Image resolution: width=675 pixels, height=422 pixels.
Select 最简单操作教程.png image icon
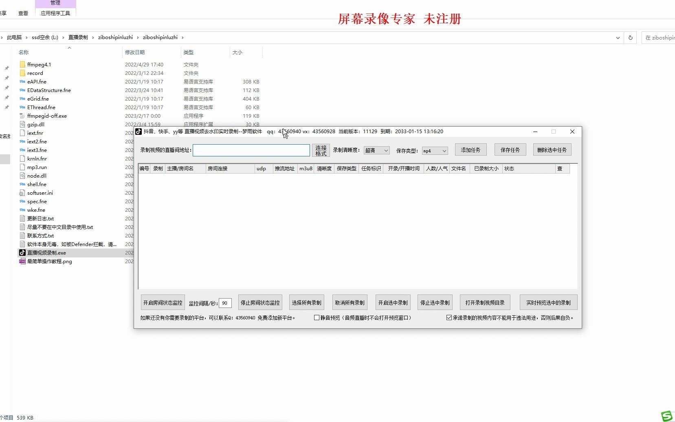(22, 261)
